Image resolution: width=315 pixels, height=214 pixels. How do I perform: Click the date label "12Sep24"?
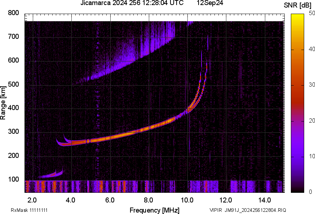tap(210, 3)
